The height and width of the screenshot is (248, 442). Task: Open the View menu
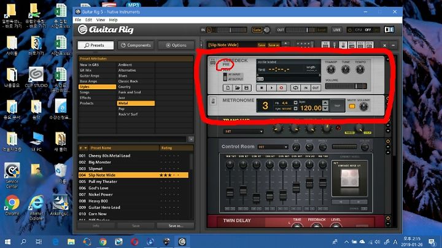100,20
